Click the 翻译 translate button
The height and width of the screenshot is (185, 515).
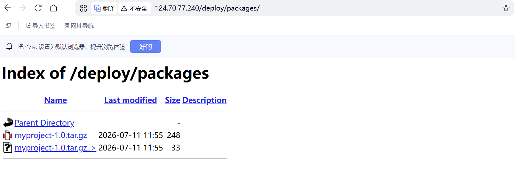coord(104,8)
